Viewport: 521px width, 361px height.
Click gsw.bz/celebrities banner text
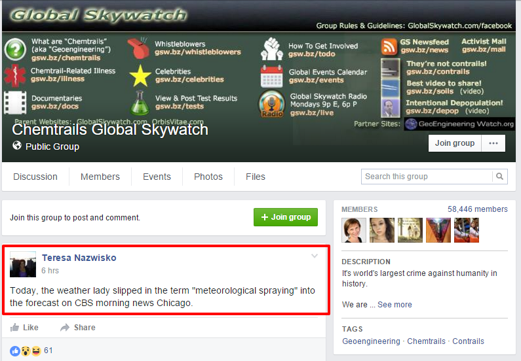pos(189,80)
